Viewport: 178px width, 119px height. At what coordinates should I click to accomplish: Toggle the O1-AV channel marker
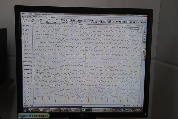pos(30,58)
